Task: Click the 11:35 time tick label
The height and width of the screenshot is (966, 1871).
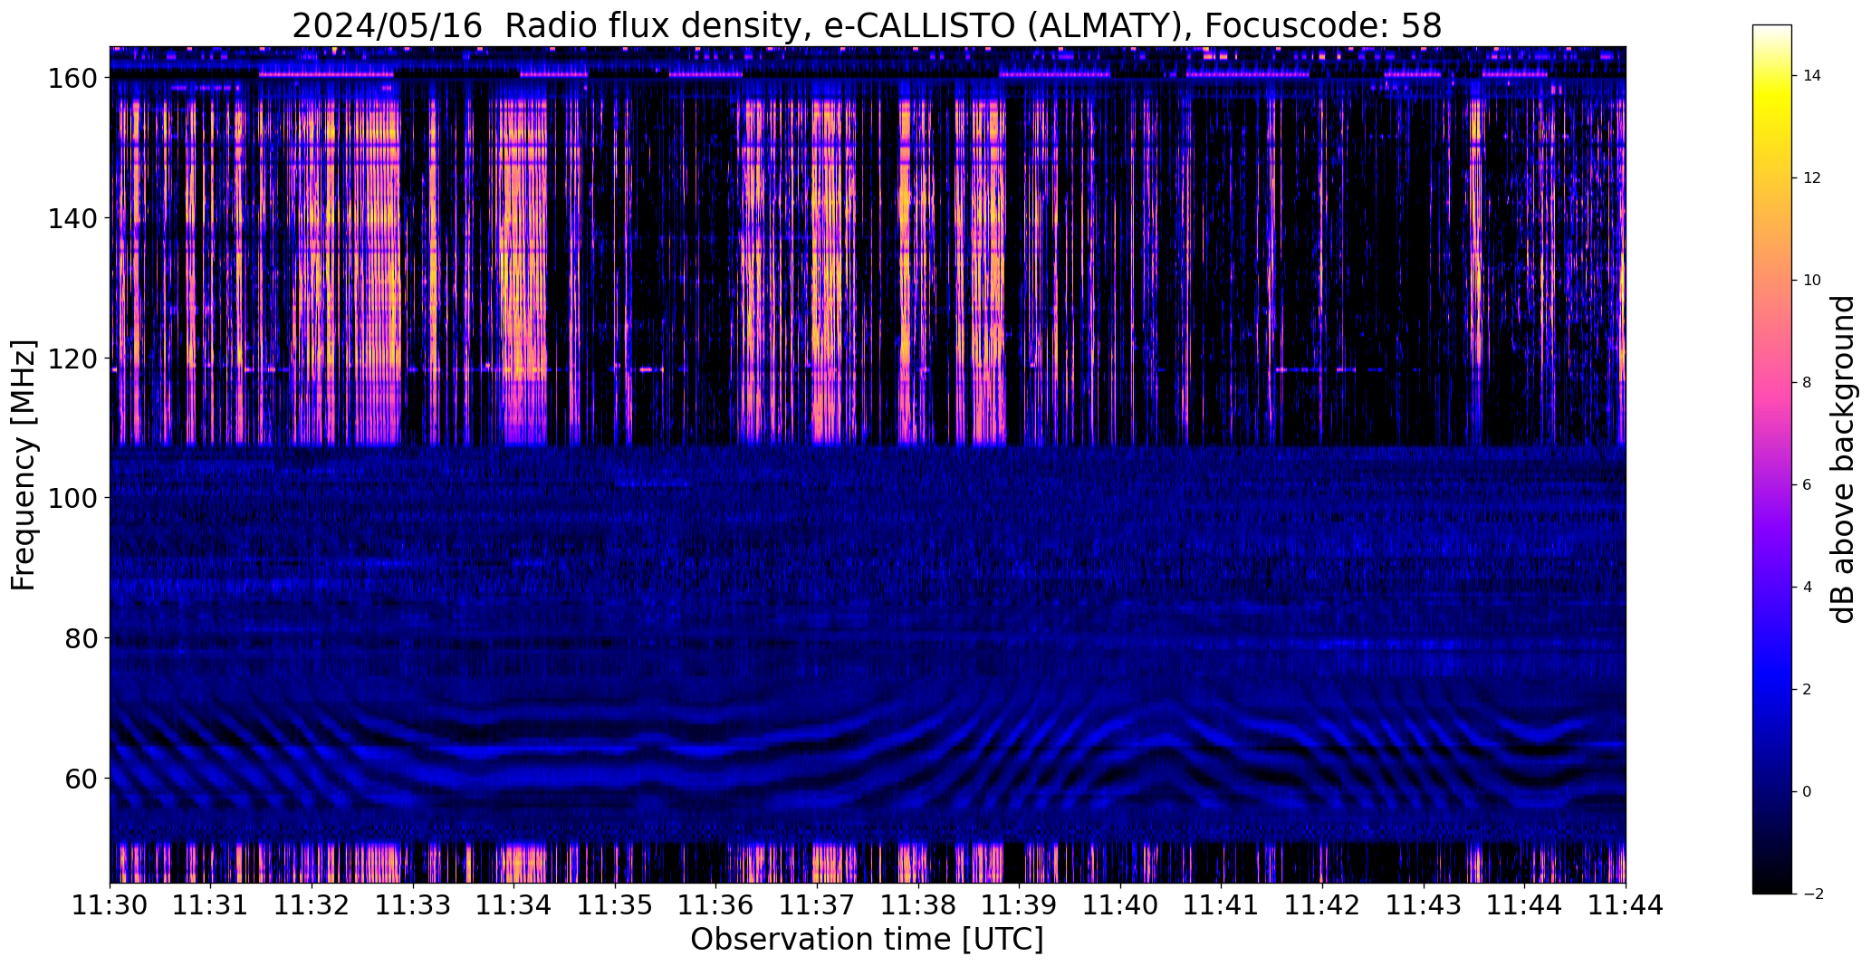Action: [616, 904]
